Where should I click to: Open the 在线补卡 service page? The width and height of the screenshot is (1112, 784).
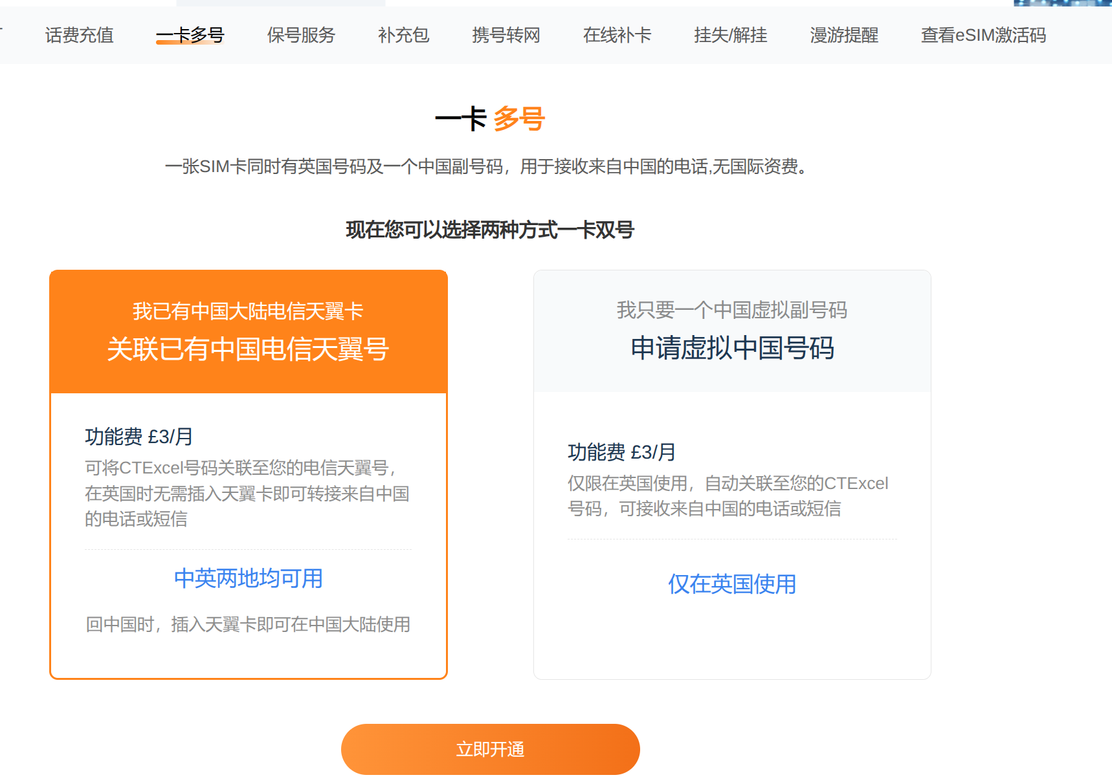pyautogui.click(x=616, y=36)
